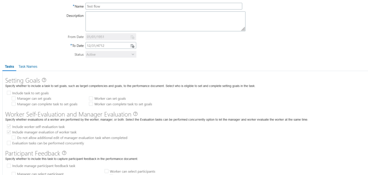Screen dimensions: 368x175
Task: Open the To Date calendar picker
Action: (x=132, y=46)
